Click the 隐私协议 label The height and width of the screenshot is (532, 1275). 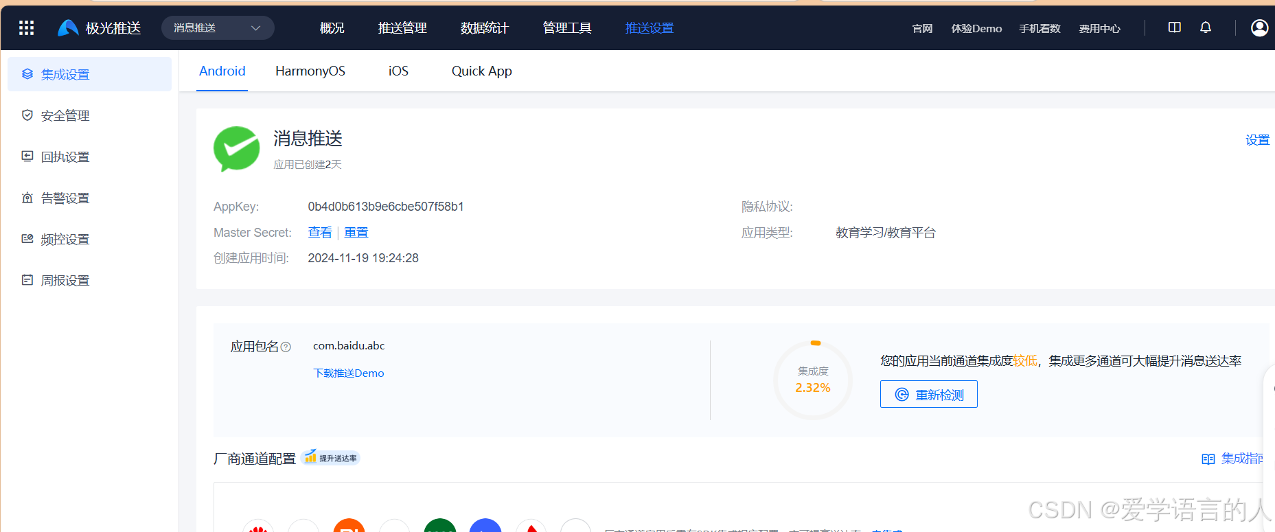tap(767, 207)
